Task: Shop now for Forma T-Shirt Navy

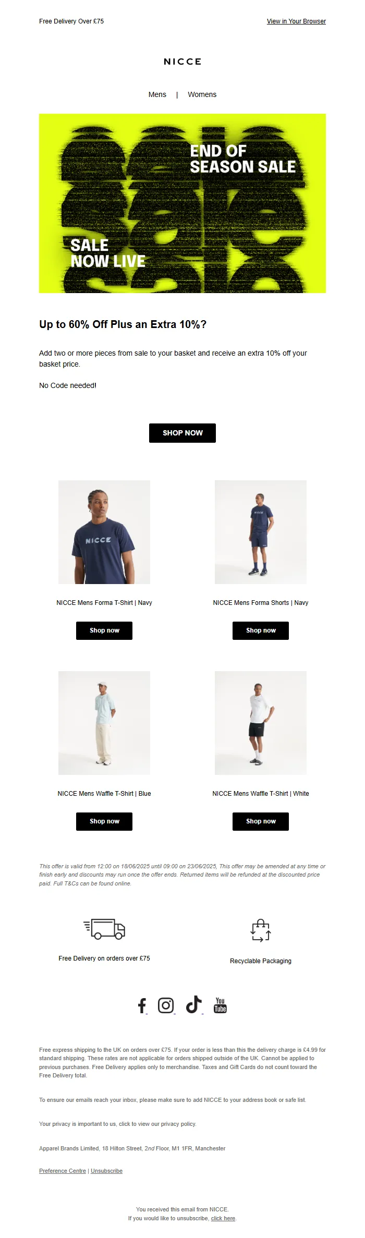Action: coord(104,630)
